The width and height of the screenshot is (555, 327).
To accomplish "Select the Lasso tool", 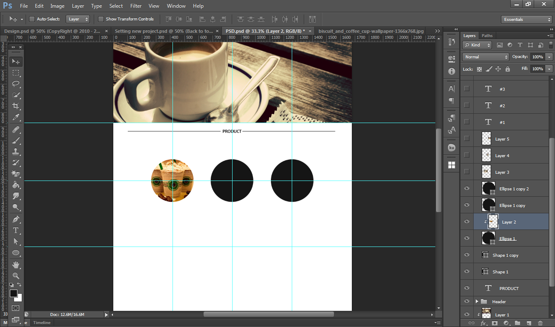I will [x=16, y=84].
